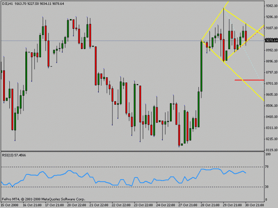The image size is (278, 208).
Task: Click the 27 Oct 21:00 date label
Action: pyautogui.click(x=188, y=205)
